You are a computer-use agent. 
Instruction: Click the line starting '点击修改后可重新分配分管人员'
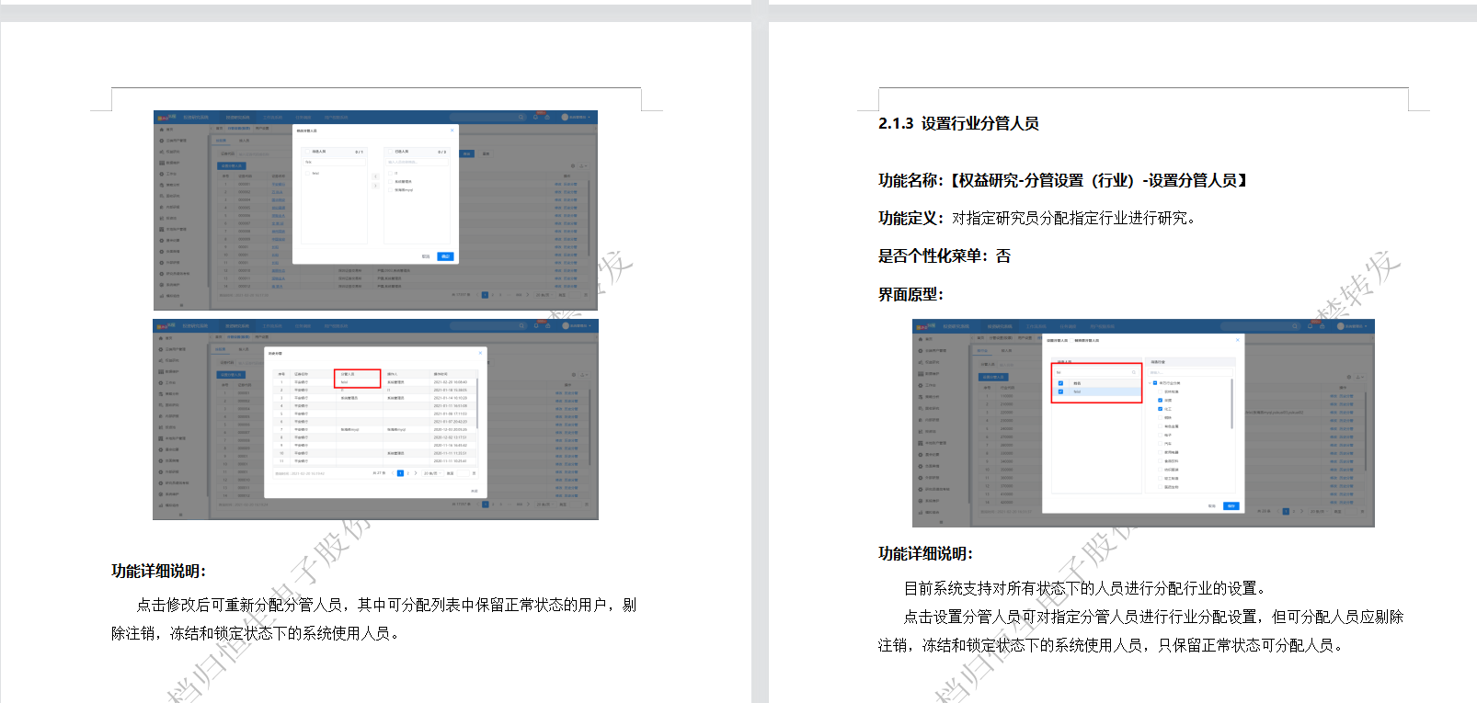pyautogui.click(x=387, y=605)
